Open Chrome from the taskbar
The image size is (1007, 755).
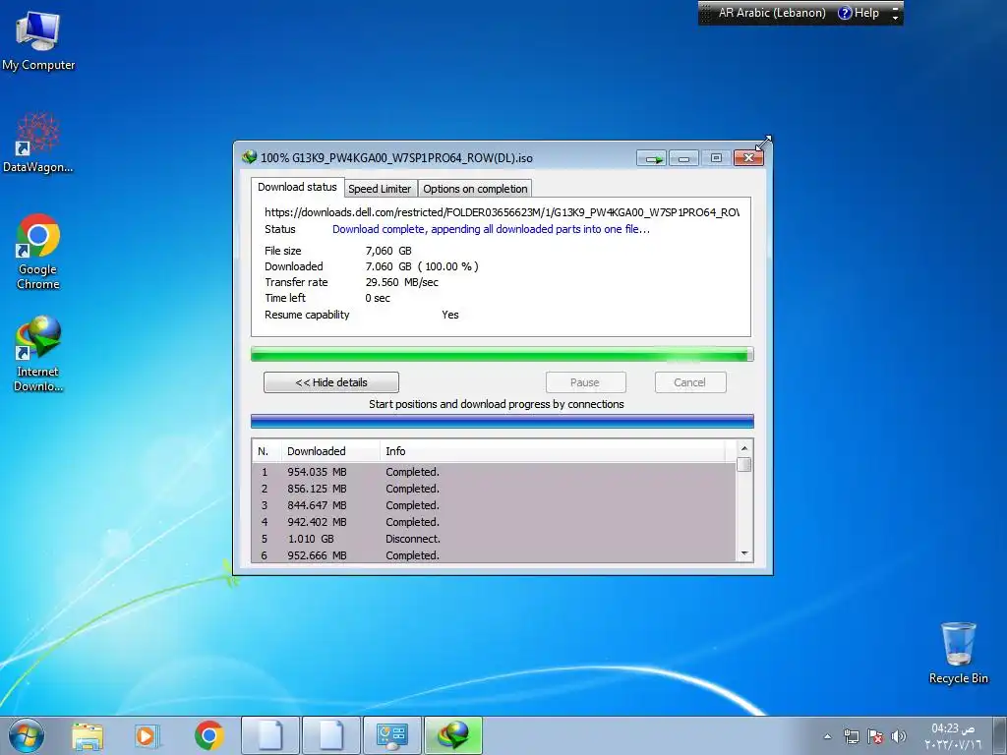pos(208,735)
